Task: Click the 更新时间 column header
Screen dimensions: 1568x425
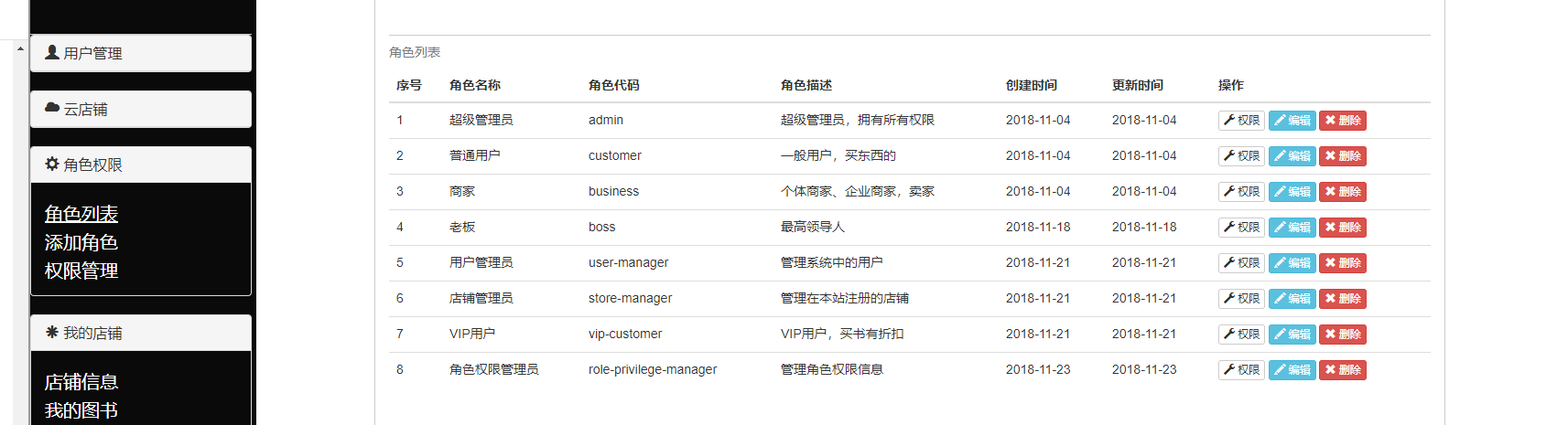Action: coord(1138,85)
